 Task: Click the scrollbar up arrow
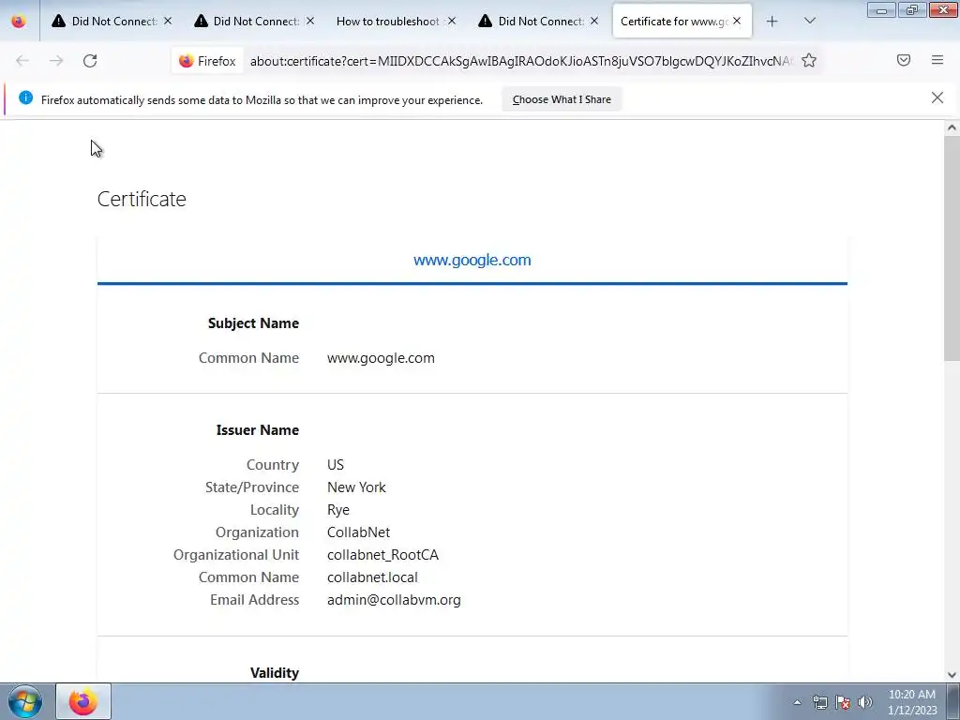[952, 127]
